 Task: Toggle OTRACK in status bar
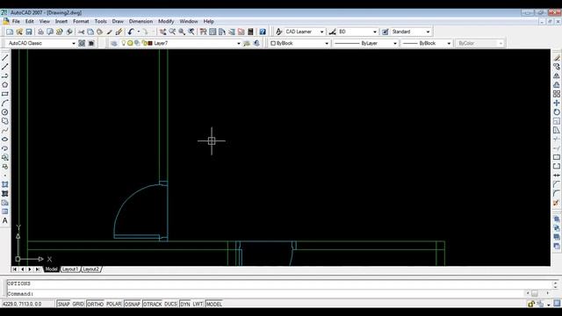[x=152, y=304]
